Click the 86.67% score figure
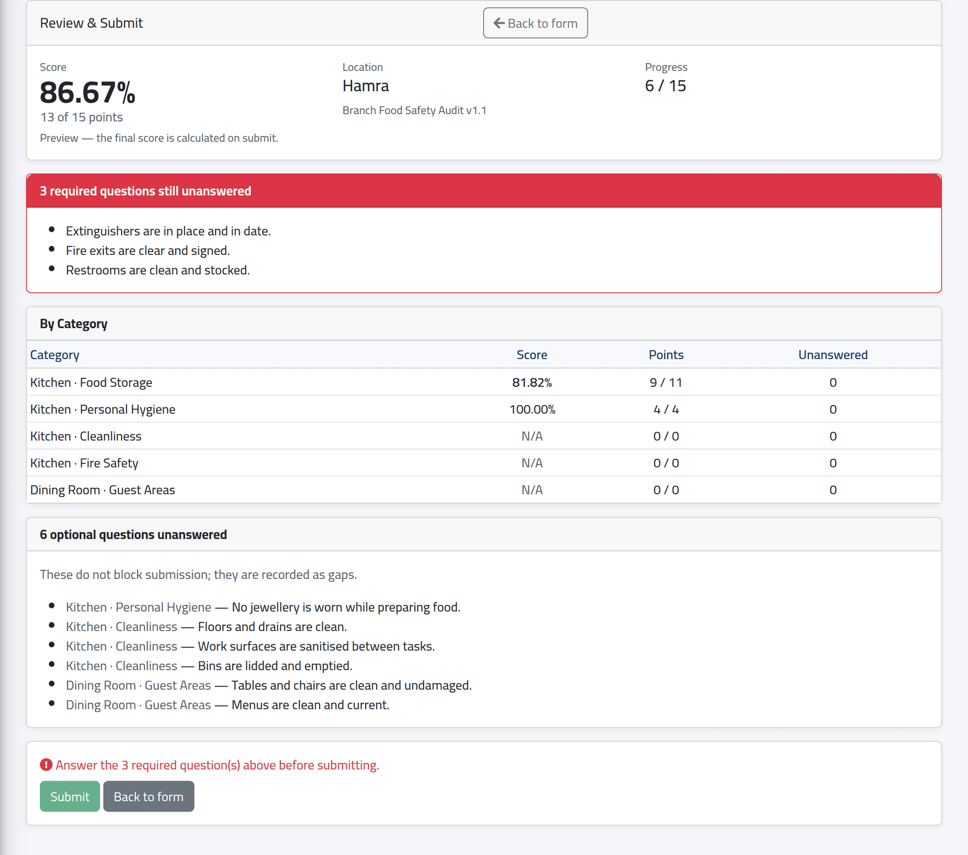This screenshot has height=855, width=968. tap(88, 93)
